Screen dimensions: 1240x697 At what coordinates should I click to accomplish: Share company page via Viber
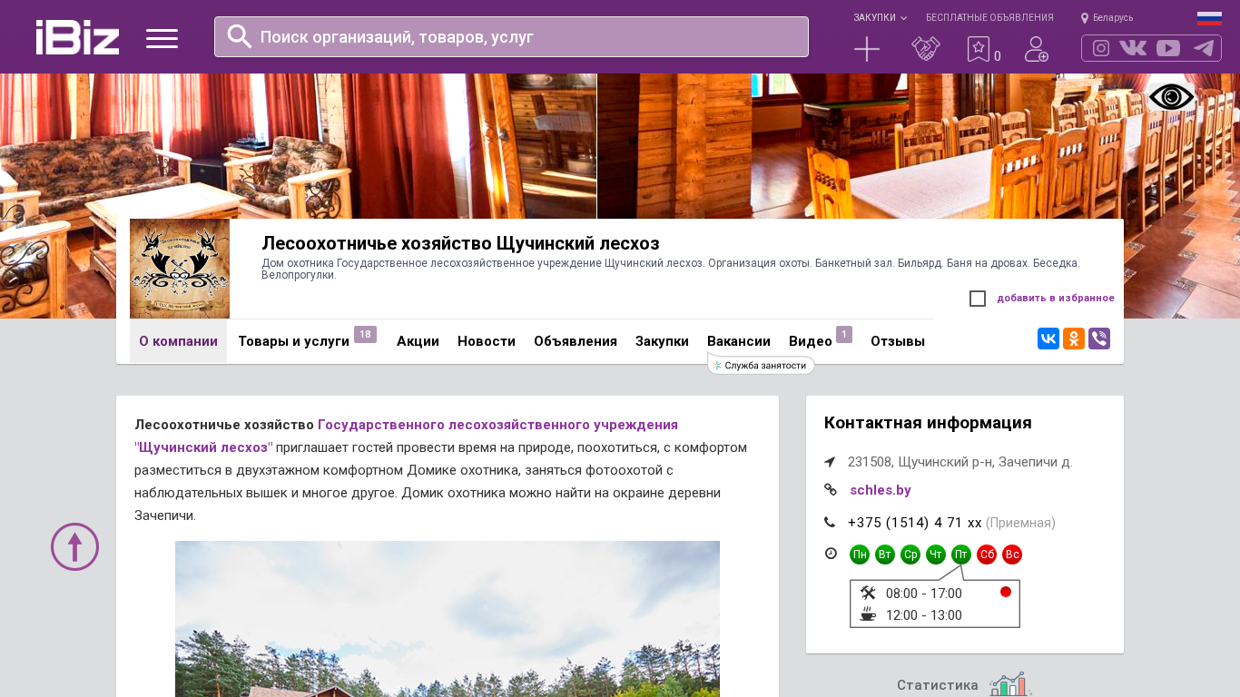tap(1099, 339)
